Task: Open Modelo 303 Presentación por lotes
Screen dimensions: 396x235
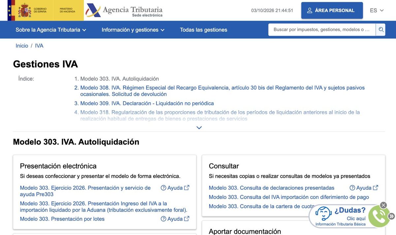Action: [62, 219]
